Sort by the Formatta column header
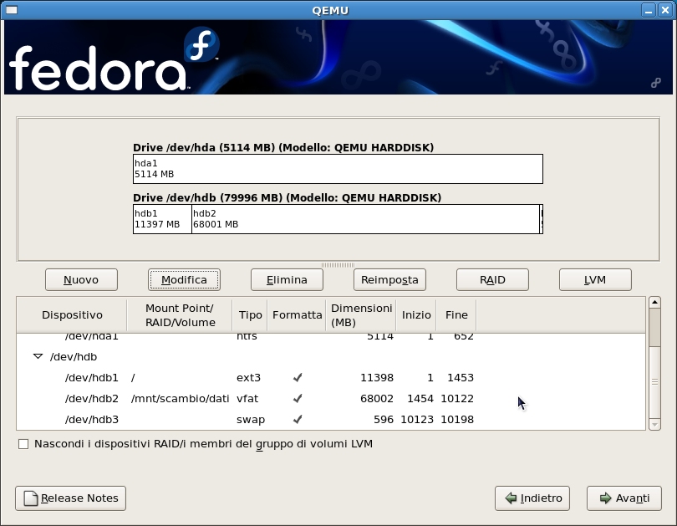677x526 pixels. [297, 314]
